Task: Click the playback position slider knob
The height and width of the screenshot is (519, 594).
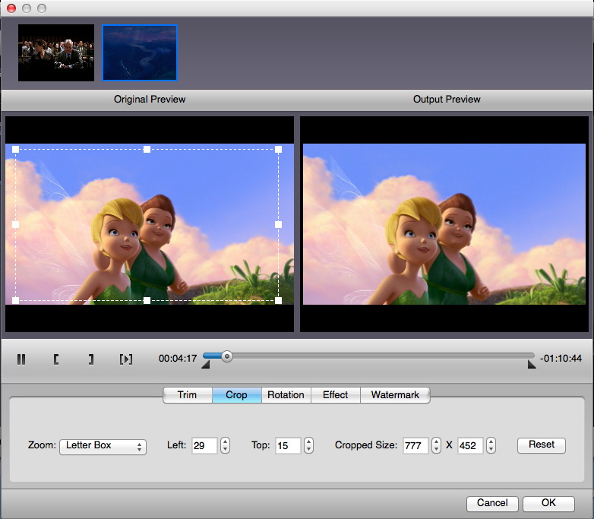Action: 227,356
